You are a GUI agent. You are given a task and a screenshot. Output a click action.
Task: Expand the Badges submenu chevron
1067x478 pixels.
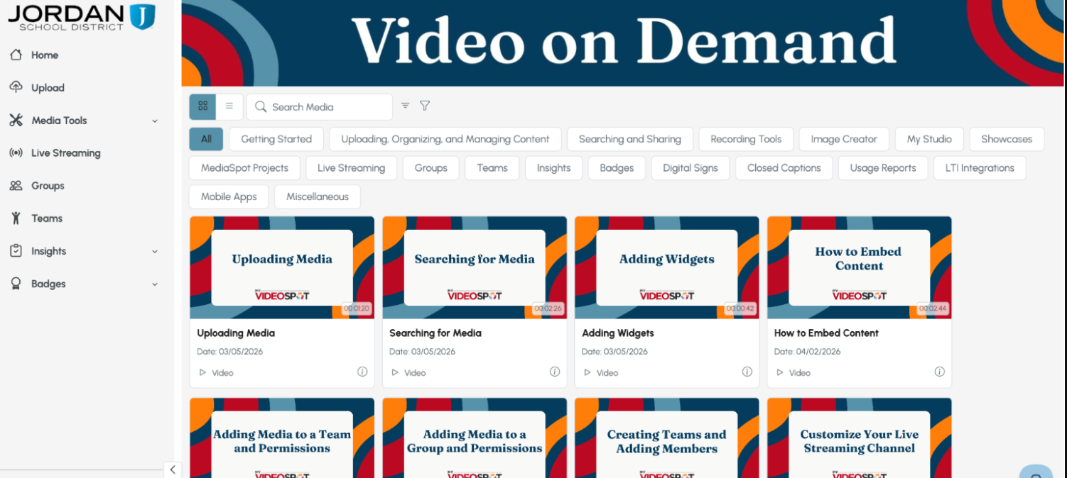pyautogui.click(x=155, y=284)
